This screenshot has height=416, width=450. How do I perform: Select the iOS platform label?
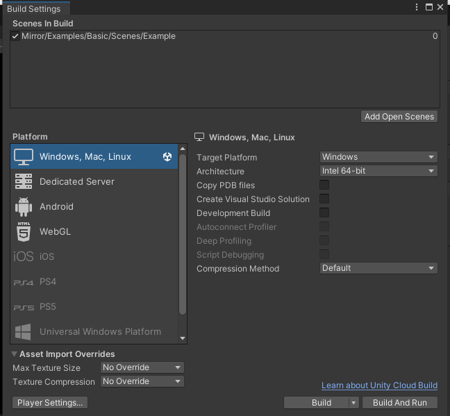47,256
